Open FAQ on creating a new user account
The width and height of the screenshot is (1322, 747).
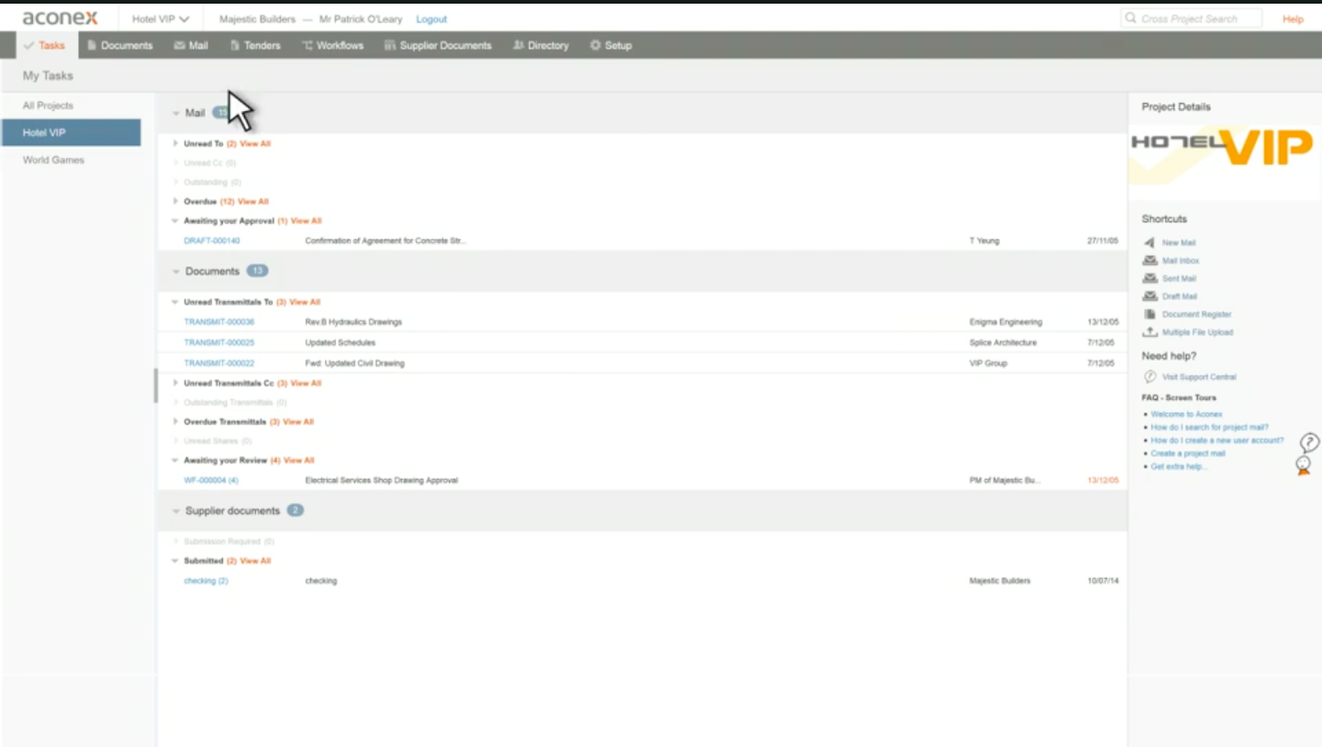pos(1217,440)
